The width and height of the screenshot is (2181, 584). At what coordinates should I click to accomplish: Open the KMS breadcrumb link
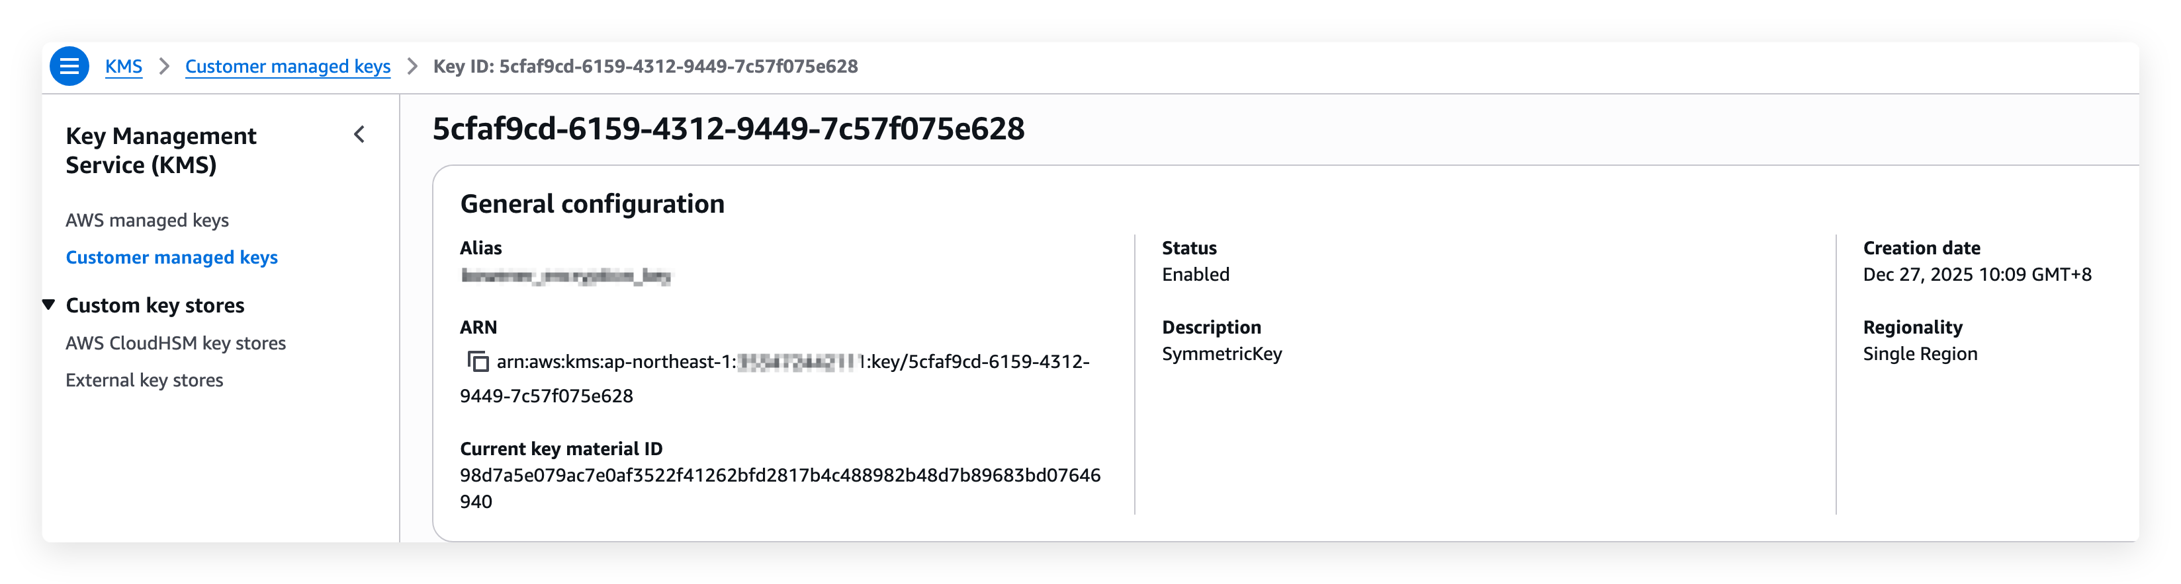124,66
